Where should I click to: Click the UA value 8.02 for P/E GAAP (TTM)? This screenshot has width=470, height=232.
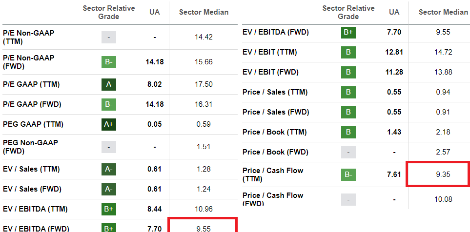point(154,84)
